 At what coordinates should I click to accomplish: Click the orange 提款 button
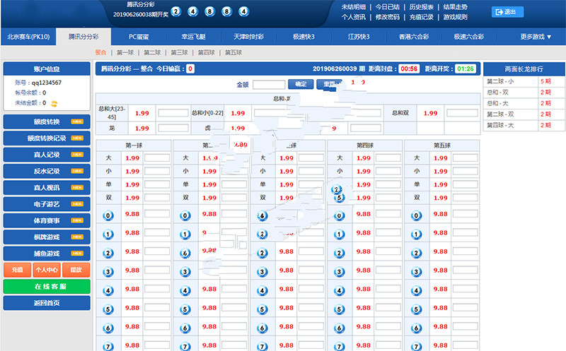point(76,270)
